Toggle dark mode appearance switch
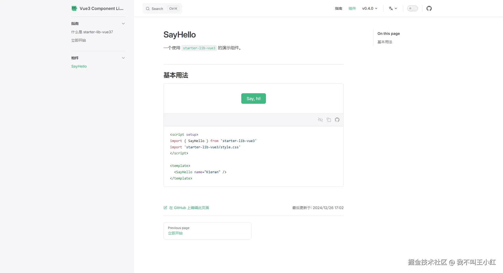 (x=412, y=8)
